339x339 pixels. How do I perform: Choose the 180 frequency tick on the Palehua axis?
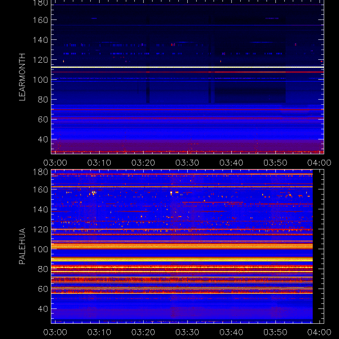click(x=40, y=172)
